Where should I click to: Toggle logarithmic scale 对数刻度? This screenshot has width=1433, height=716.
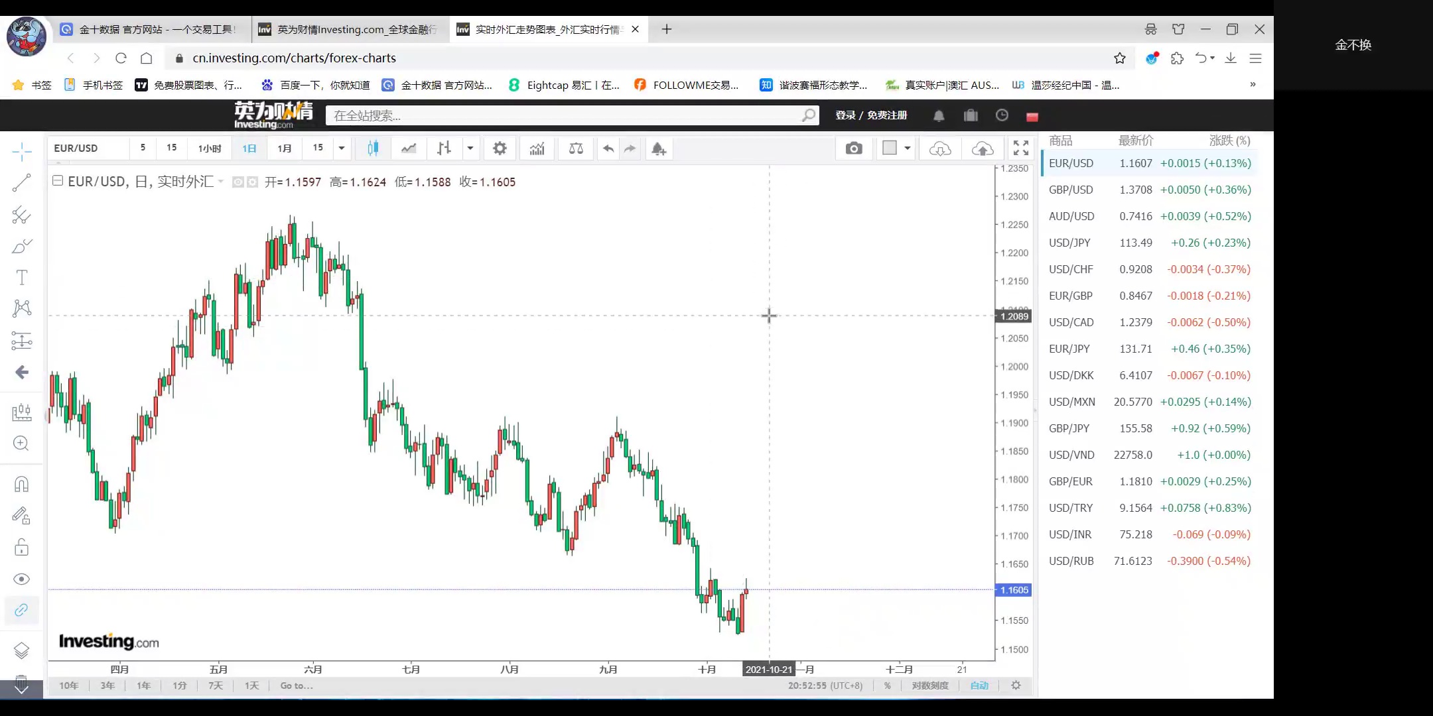[929, 686]
